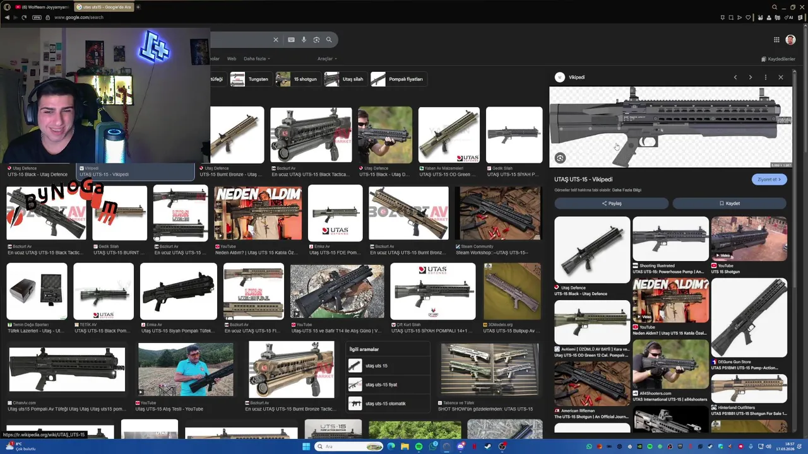The image size is (808, 454).
Task: Open the three-dot options in preview panel
Action: pyautogui.click(x=766, y=77)
